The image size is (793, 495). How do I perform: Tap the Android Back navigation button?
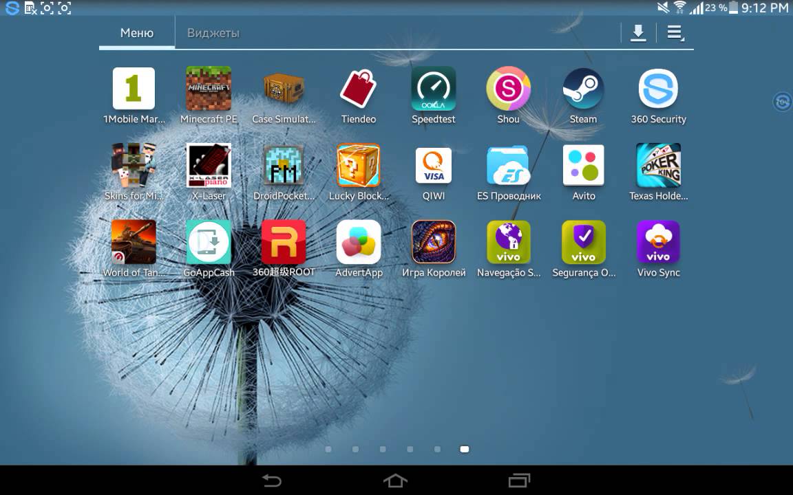[272, 481]
